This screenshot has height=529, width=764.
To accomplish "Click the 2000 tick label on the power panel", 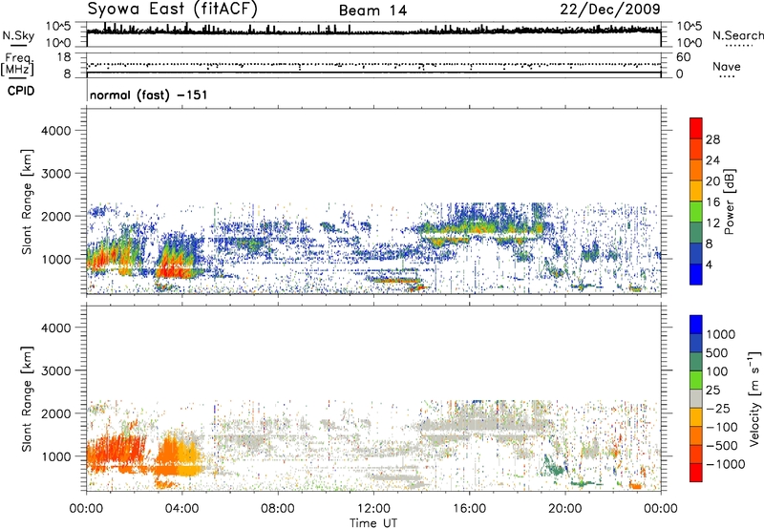I will [x=55, y=216].
